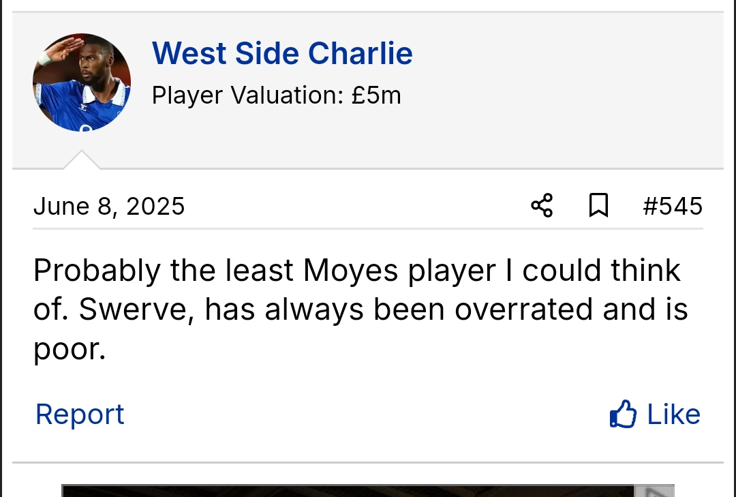Screen dimensions: 736x497
Task: Open the #545 post permalink
Action: coord(672,206)
